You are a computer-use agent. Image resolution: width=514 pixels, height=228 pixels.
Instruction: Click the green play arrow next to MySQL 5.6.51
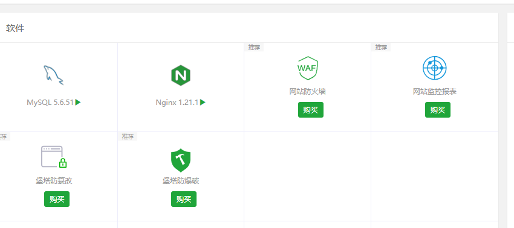tap(78, 103)
